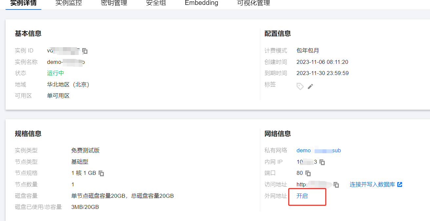
Task: Copy the 访问地址 URL
Action: click(336, 185)
